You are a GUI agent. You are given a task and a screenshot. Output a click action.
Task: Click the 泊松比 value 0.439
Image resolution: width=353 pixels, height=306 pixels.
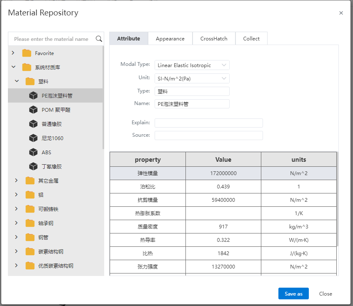tap(223, 186)
